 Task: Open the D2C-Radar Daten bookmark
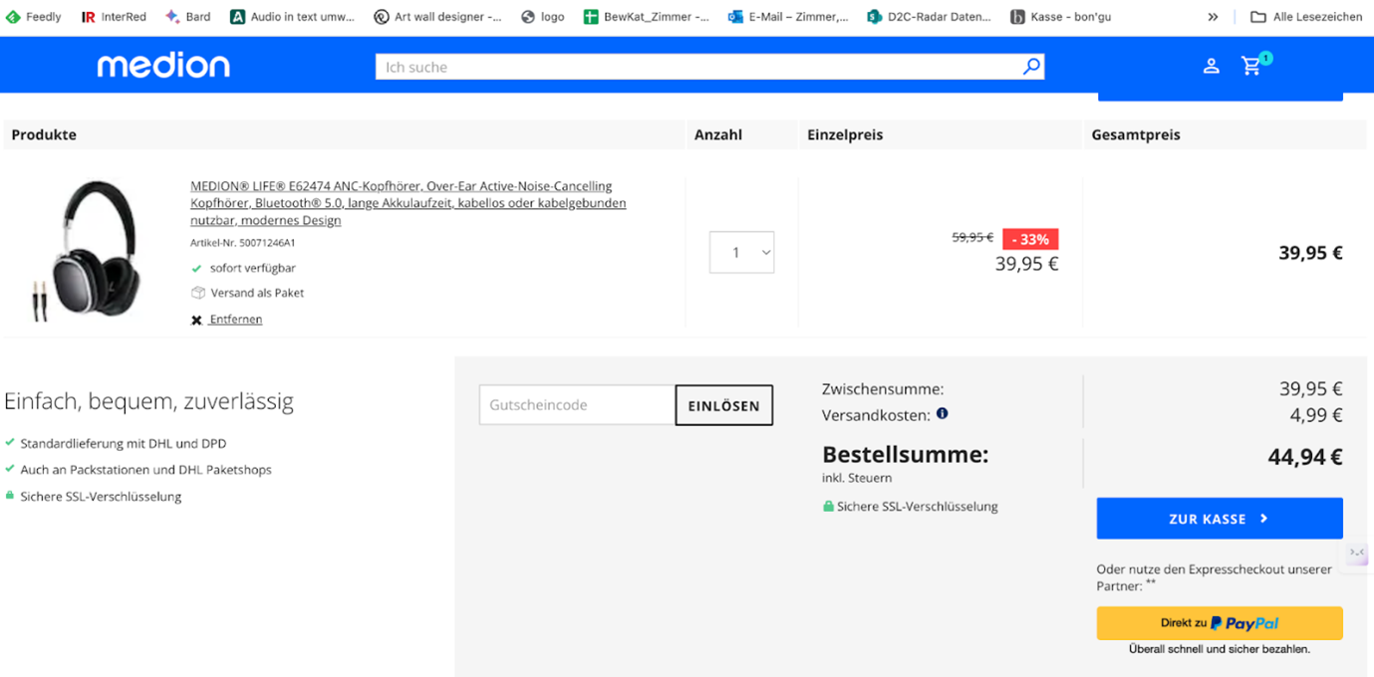[929, 17]
